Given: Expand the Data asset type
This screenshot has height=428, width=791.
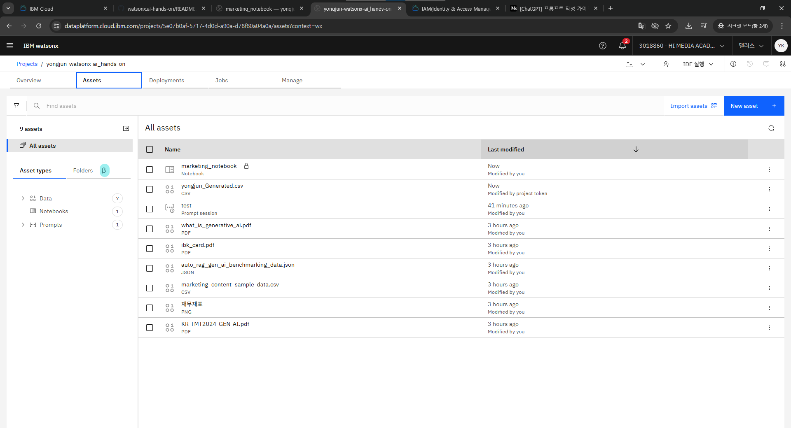Looking at the screenshot, I should tap(23, 198).
